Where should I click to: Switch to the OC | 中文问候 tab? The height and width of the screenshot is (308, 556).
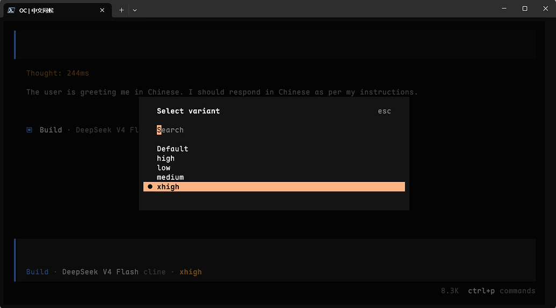tap(58, 10)
